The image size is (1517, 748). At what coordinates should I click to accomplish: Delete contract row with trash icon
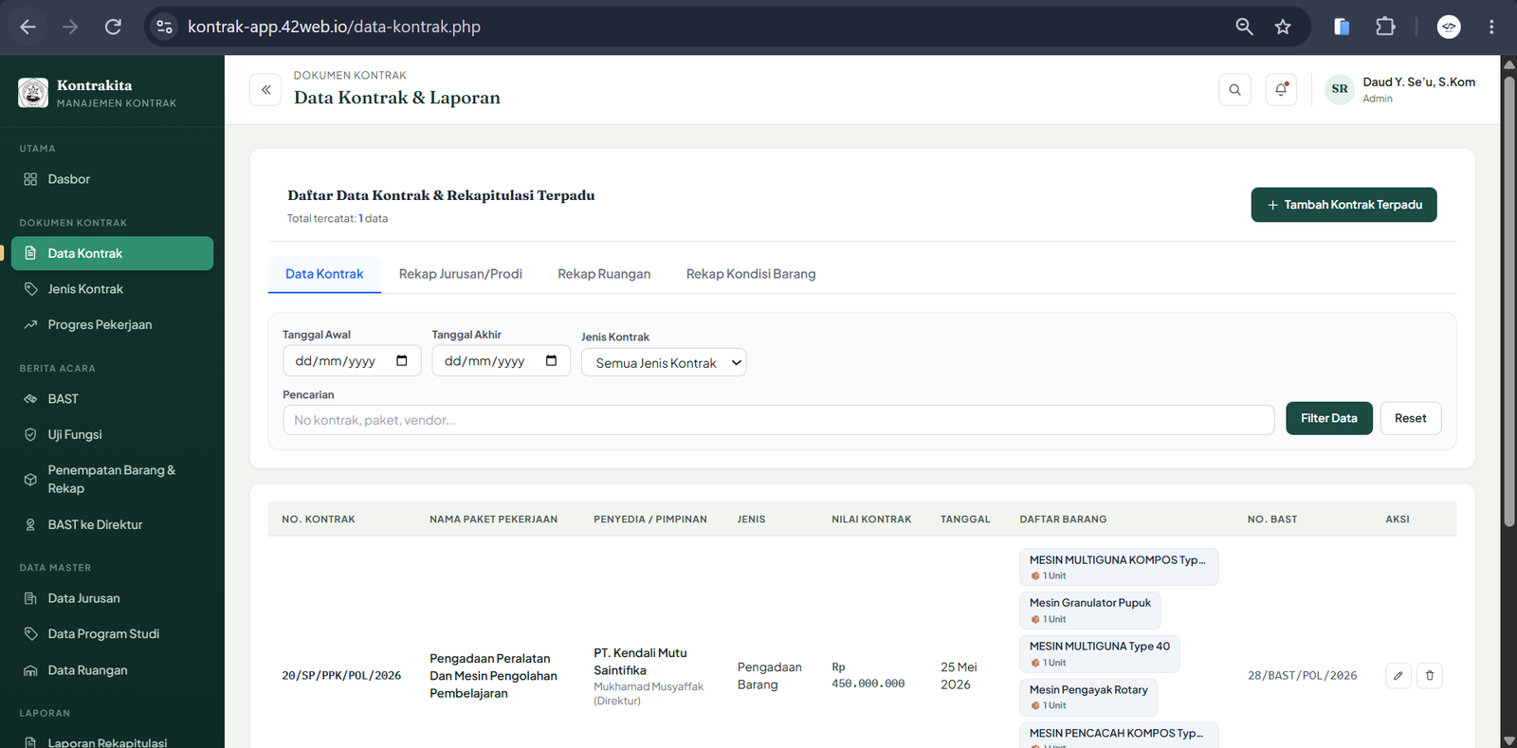click(x=1430, y=676)
